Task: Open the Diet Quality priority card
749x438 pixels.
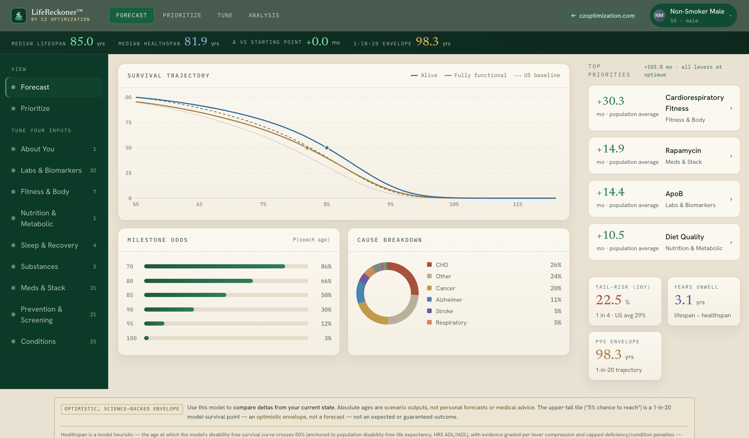Action: coord(664,242)
